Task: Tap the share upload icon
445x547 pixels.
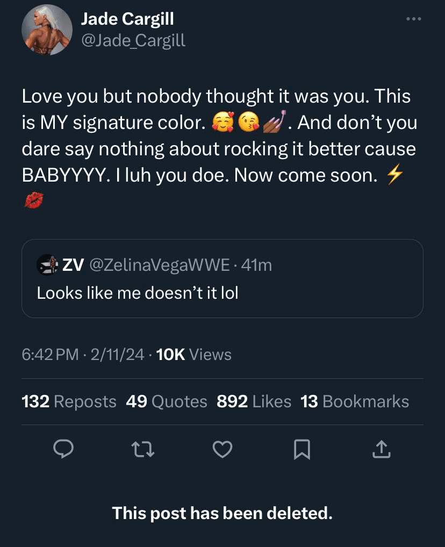Action: [x=381, y=449]
